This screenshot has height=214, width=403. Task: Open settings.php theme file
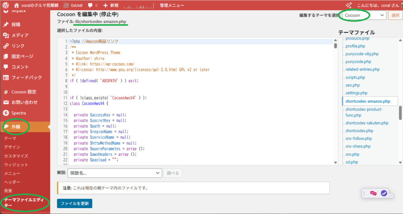(x=357, y=93)
